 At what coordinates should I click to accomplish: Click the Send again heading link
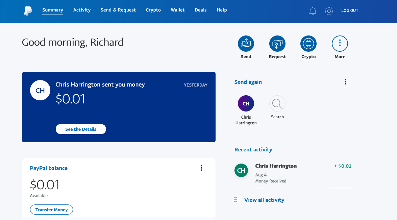point(248,82)
